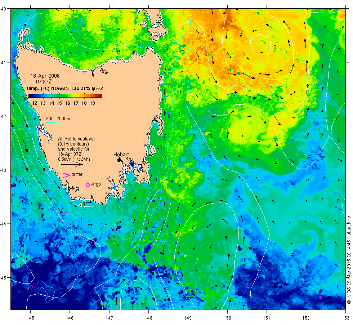Click the '0.5m/s (1kt 24h)' text
The width and height of the screenshot is (353, 325).
click(74, 159)
